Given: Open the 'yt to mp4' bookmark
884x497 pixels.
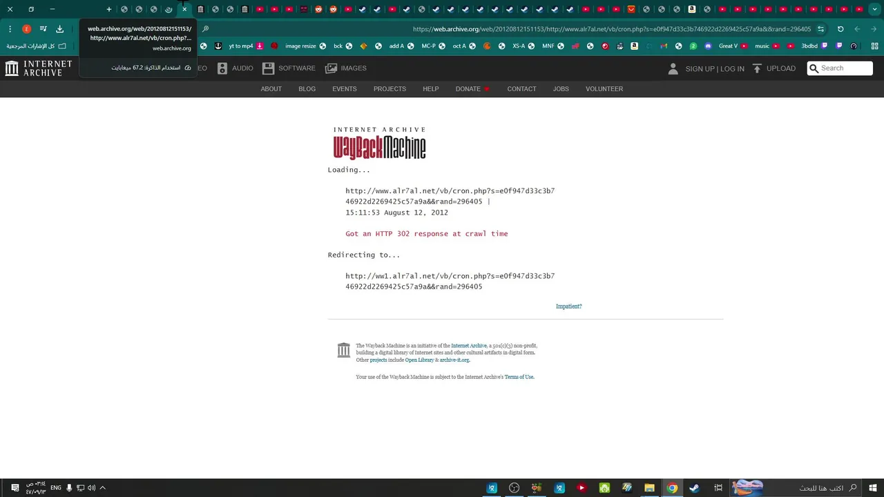Looking at the screenshot, I should [246, 46].
